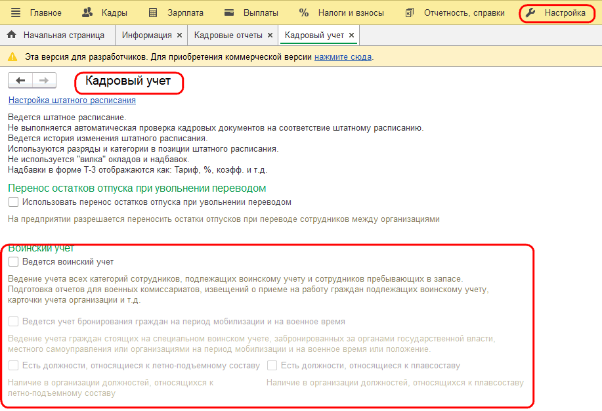602x411 pixels.
Task: Open the Настройка menu section
Action: click(x=565, y=13)
